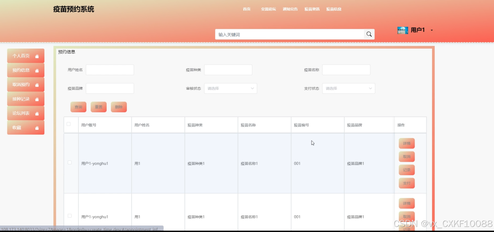
Task: Click 疫苗名称1 in the first row
Action: (x=250, y=164)
